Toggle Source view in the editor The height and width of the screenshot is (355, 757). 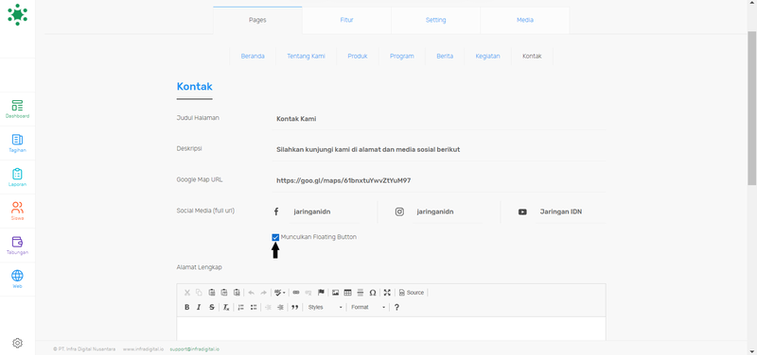[412, 293]
